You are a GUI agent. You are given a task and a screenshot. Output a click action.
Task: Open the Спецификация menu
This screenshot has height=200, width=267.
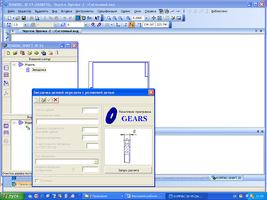(x=107, y=11)
